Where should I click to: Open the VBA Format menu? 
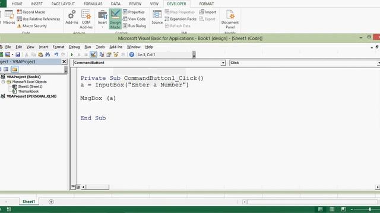(x=58, y=47)
